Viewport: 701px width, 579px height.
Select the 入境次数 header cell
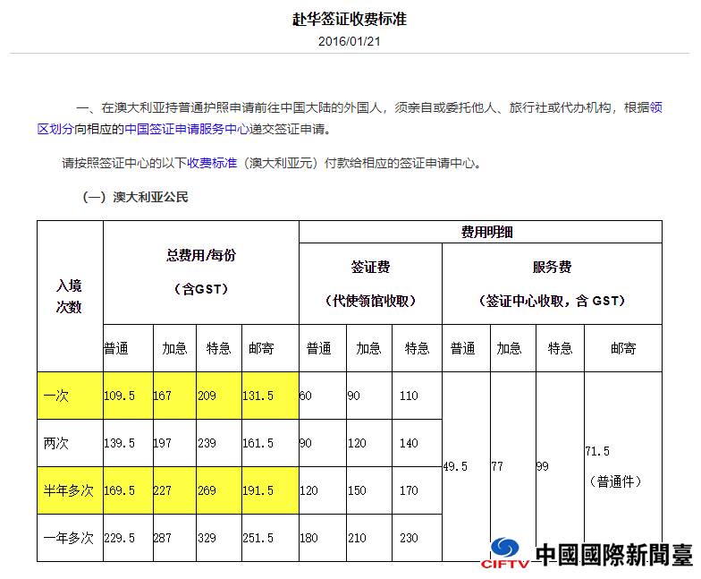(70, 296)
